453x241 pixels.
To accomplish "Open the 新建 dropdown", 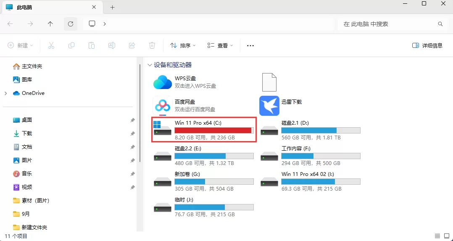I will tap(20, 45).
